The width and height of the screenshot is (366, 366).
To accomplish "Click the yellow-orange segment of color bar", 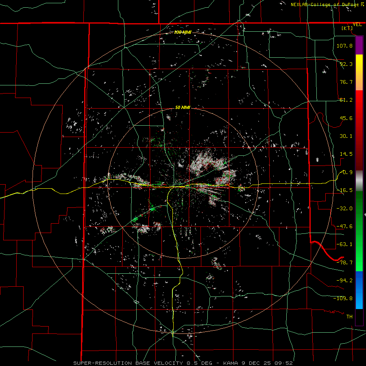I will 359,72.
